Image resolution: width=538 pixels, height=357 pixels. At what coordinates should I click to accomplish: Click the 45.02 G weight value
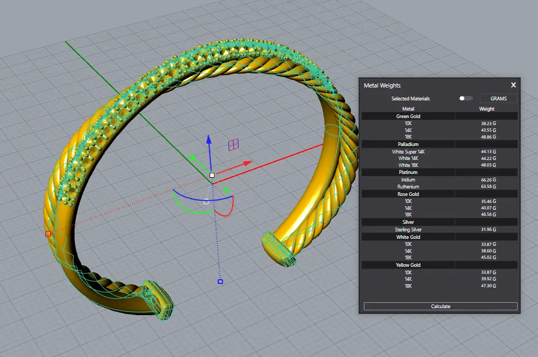coord(488,257)
